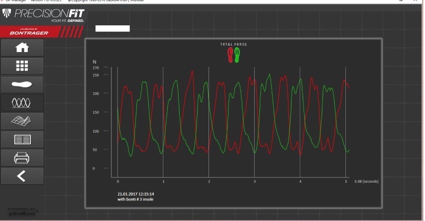Screen dimensions: 425x221
Task: Print the current measurement with printer icon
Action: click(22, 157)
